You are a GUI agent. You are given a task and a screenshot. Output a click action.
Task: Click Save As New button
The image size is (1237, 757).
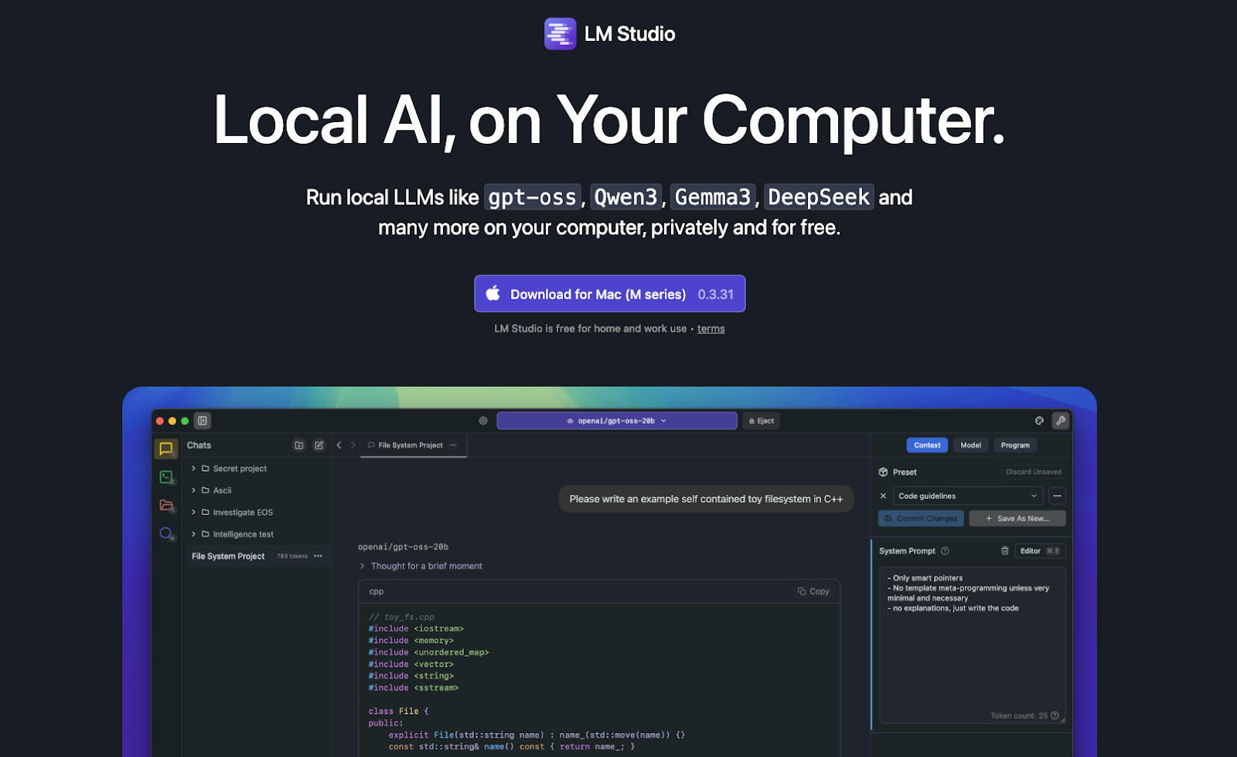[x=1017, y=519]
